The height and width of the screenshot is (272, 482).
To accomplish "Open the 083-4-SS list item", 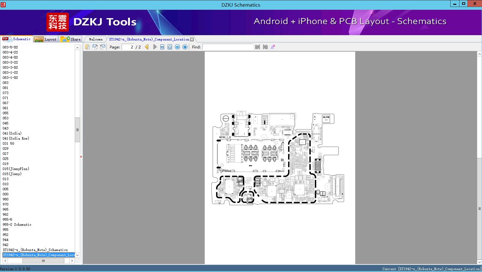I will [x=10, y=52].
